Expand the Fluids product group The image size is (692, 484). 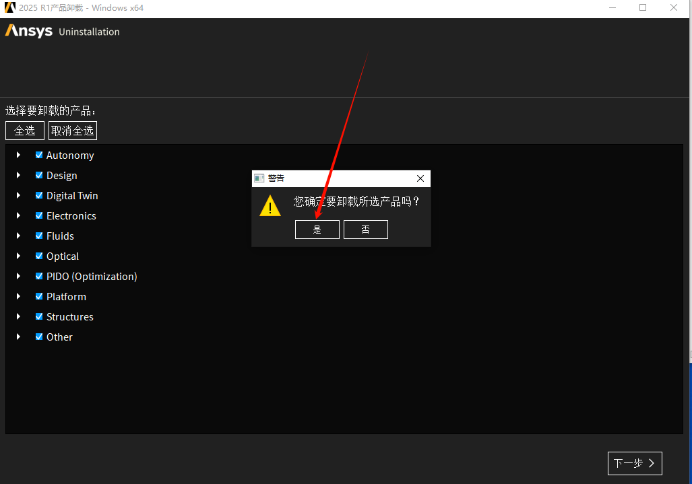19,236
